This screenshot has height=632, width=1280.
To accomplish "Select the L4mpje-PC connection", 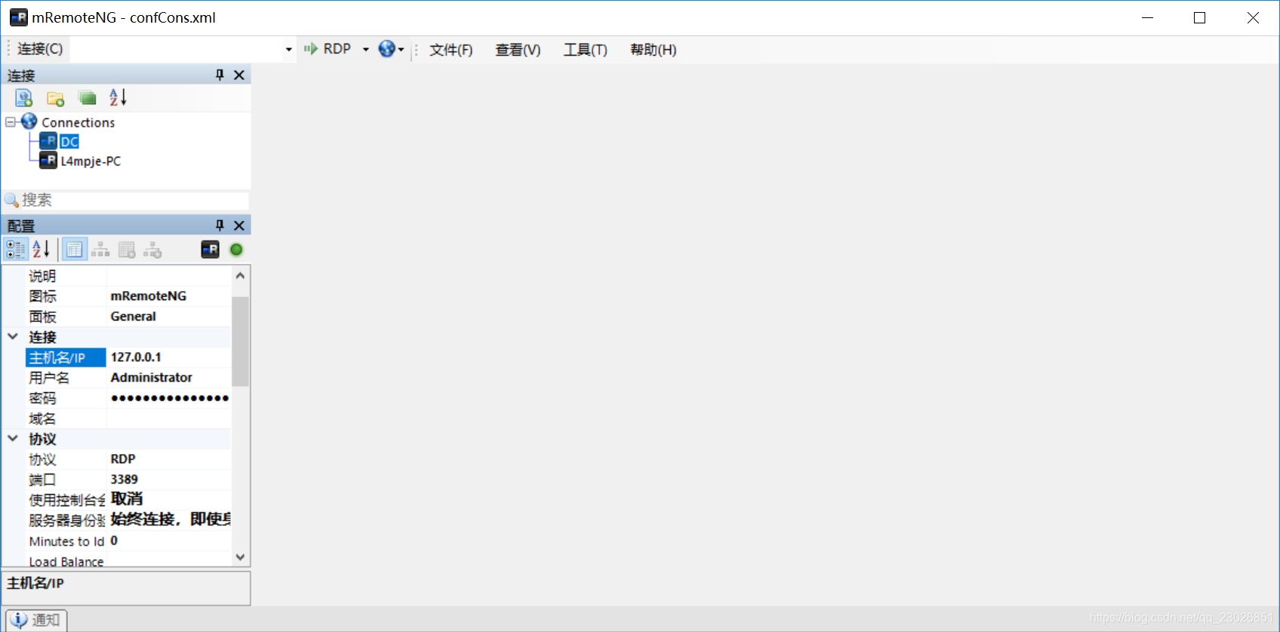I will coord(91,161).
